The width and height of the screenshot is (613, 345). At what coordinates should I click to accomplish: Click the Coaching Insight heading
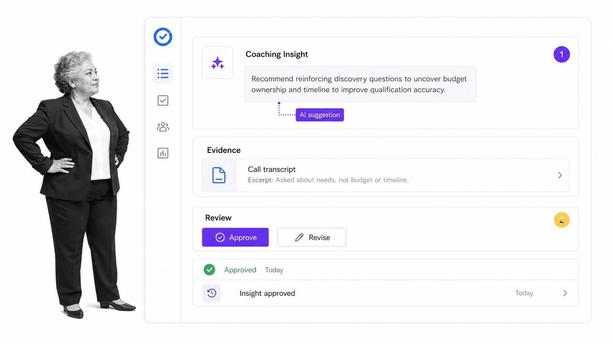coord(277,54)
